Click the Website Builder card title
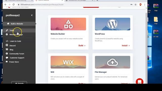Image resolution: width=162 pixels, height=91 pixels. 58,34
